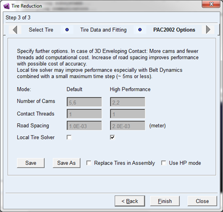Go back with the Back button
The width and height of the screenshot is (223, 212).
(130, 201)
